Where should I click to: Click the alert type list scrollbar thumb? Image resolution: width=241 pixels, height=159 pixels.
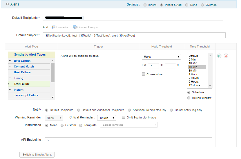(52, 72)
